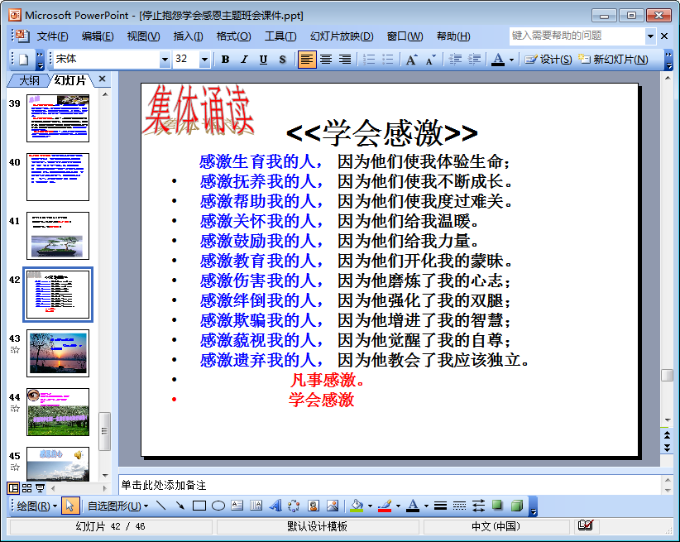680x542 pixels.
Task: Switch to normal view button
Action: pos(13,488)
